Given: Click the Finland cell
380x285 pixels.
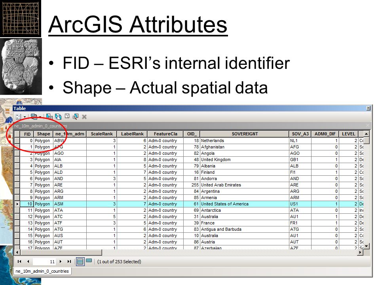Looking at the screenshot, I should (244, 172).
